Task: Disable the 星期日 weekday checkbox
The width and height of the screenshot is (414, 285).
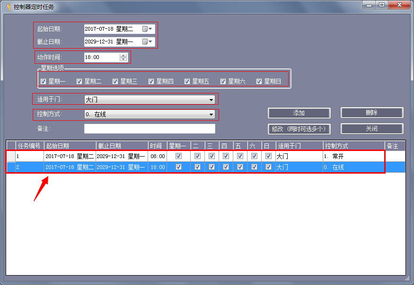Action: coord(259,81)
